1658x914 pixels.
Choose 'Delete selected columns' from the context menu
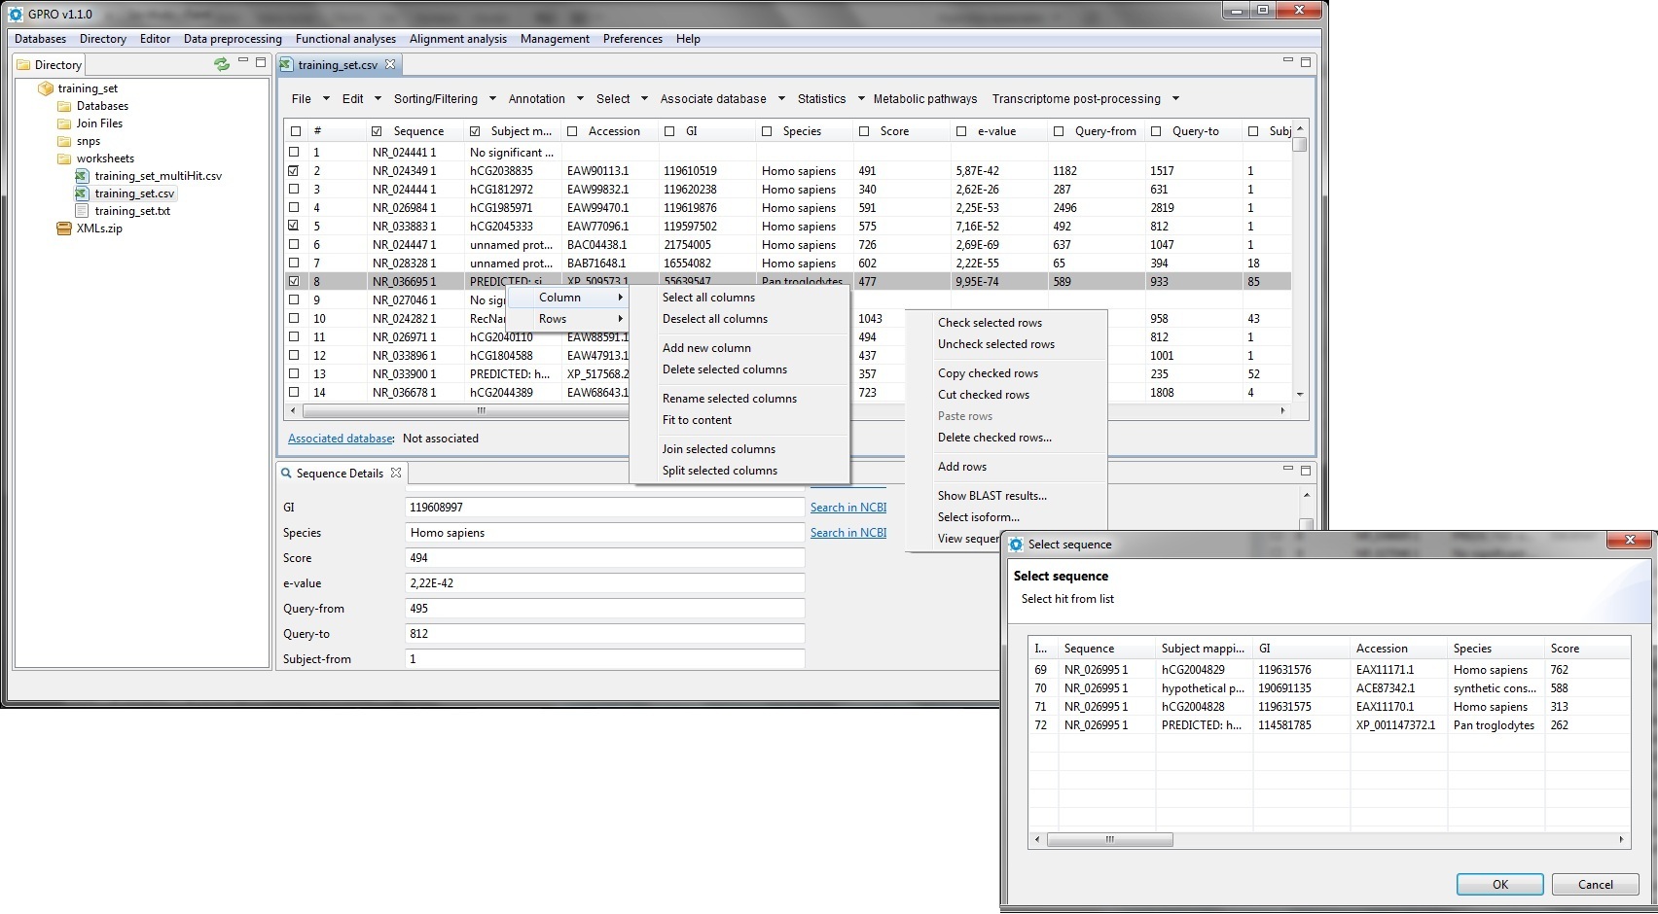(x=725, y=369)
